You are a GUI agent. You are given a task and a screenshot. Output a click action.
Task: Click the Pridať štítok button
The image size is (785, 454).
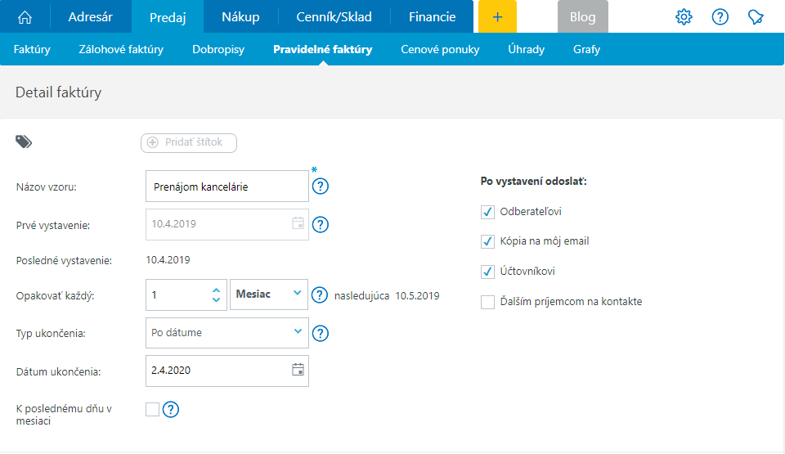click(189, 142)
